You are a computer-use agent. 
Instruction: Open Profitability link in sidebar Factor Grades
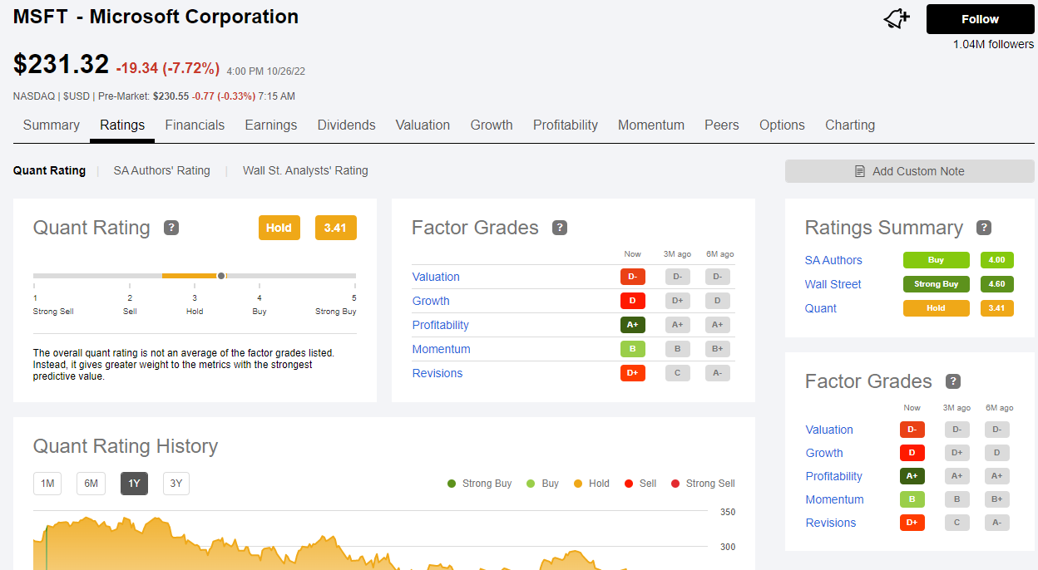834,476
